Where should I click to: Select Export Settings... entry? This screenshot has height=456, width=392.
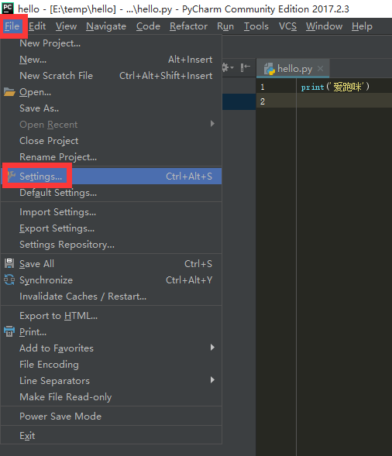(111, 228)
